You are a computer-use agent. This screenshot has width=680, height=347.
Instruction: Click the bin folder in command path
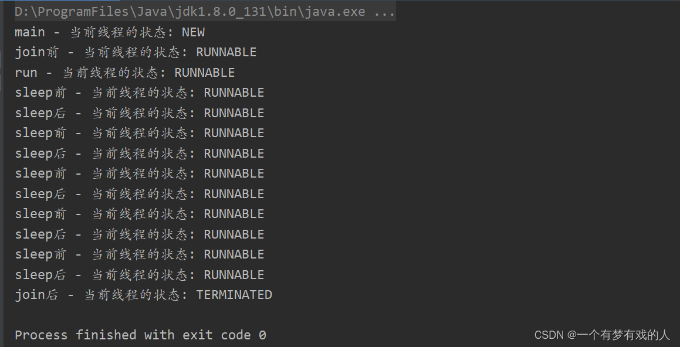coord(285,12)
